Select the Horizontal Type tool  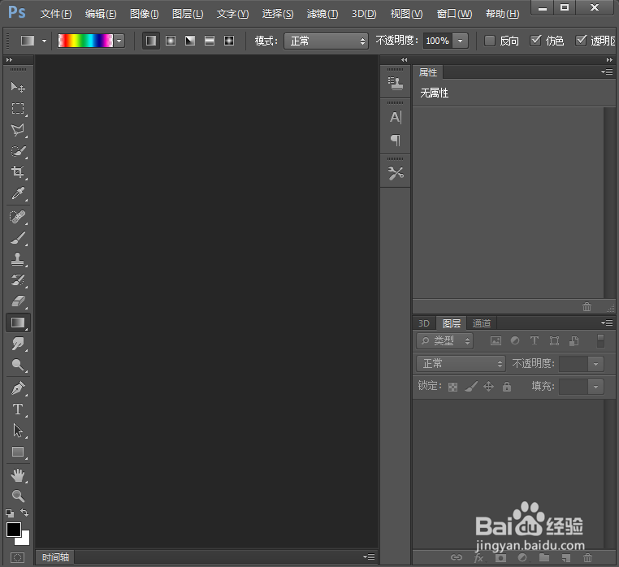[x=18, y=409]
